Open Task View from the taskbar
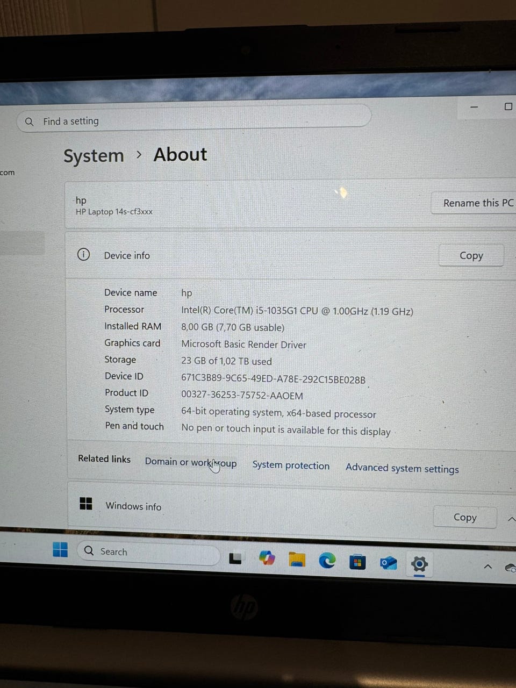Screen dimensions: 516x688 pyautogui.click(x=235, y=558)
